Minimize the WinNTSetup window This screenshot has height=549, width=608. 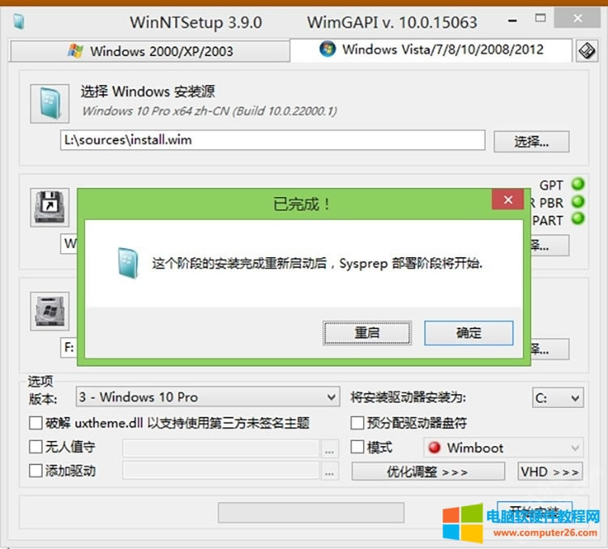point(512,20)
